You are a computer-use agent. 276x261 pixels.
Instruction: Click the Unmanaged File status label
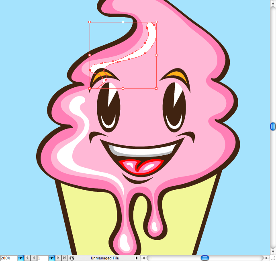104,258
